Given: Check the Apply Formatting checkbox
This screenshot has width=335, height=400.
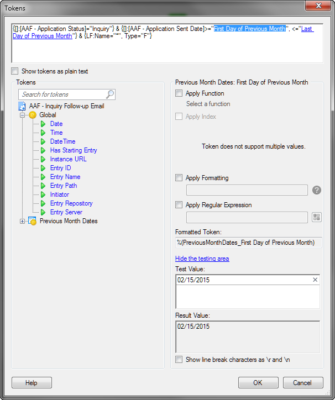Looking at the screenshot, I should coord(179,177).
